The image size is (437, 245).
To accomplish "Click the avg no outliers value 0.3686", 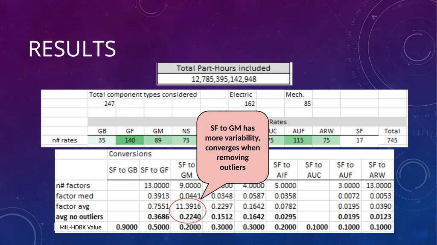I will (x=158, y=217).
